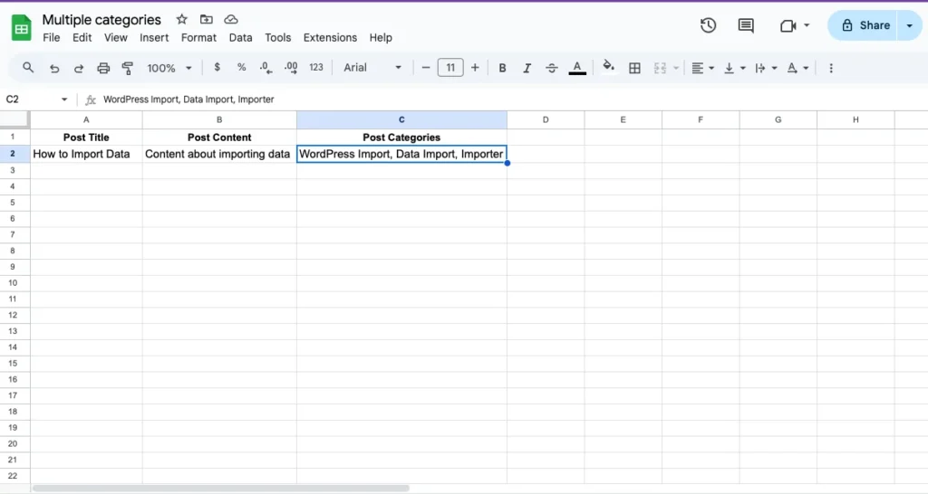Open the Extensions menu
928x494 pixels.
[x=330, y=38]
